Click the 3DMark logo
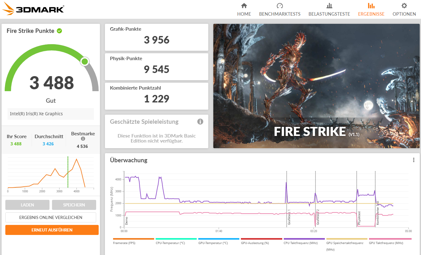This screenshot has height=255, width=421. (33, 9)
